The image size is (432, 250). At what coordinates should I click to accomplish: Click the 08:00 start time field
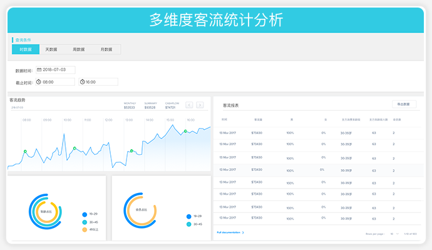click(55, 82)
